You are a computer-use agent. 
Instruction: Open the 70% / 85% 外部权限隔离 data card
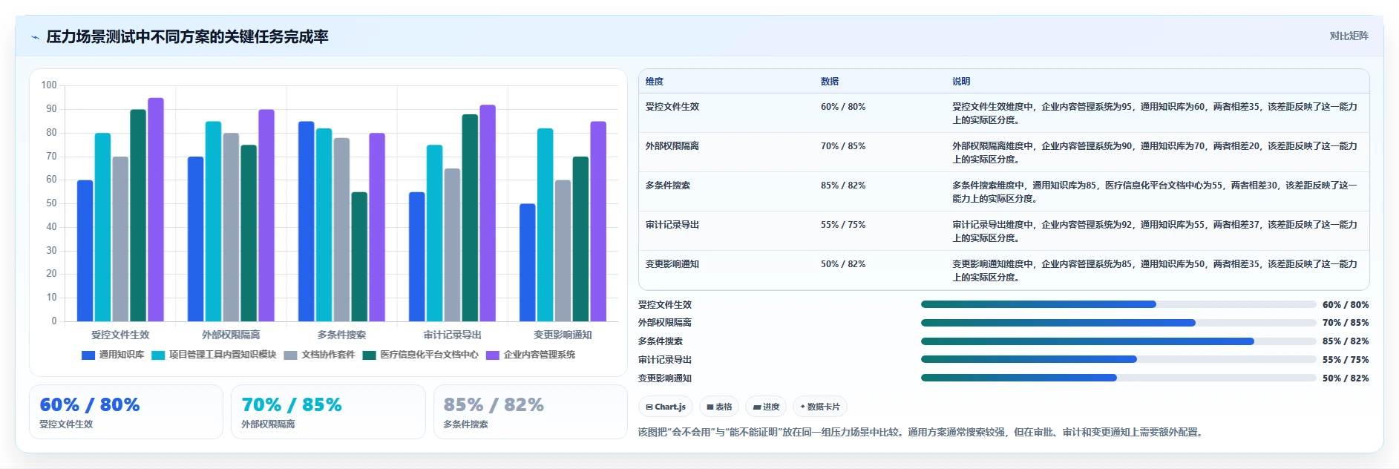tap(328, 412)
